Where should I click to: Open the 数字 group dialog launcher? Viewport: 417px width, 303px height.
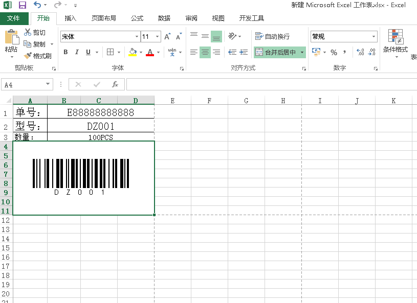376,68
